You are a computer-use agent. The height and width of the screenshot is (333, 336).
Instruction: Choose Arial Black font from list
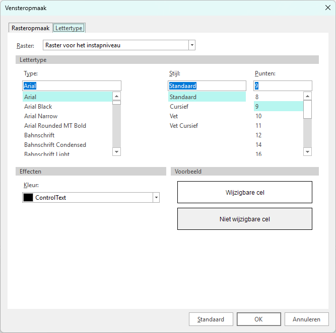pyautogui.click(x=38, y=107)
